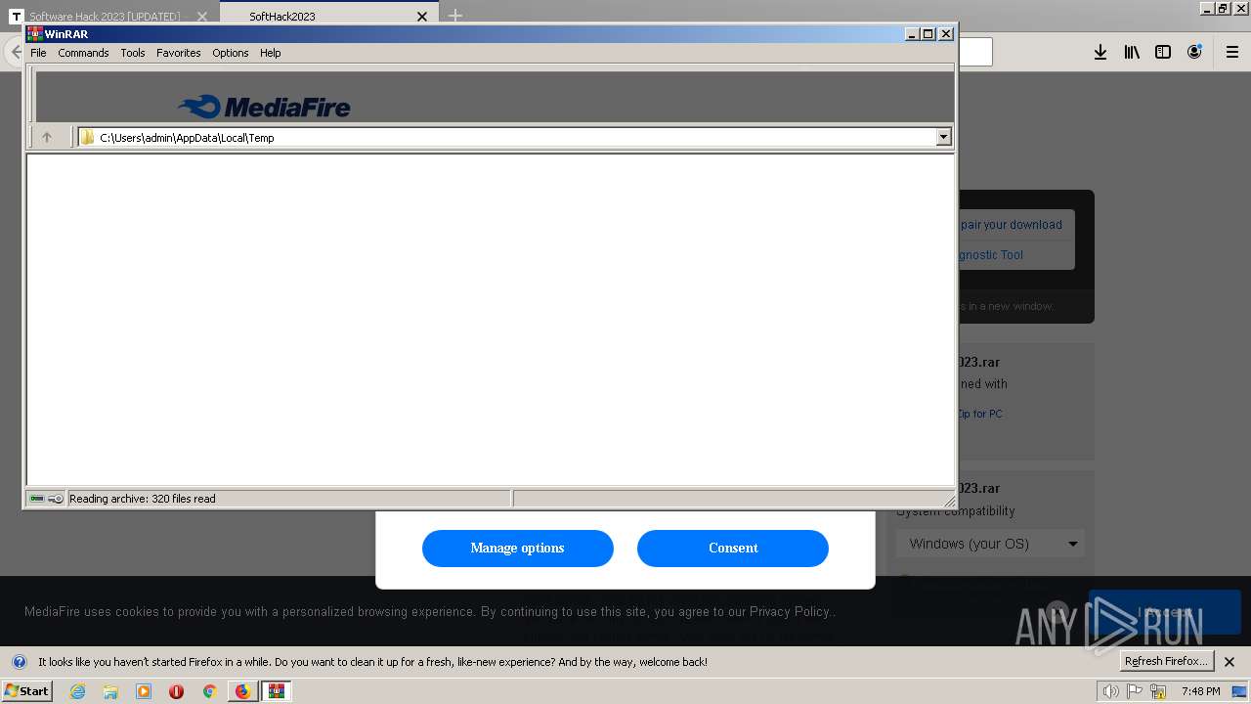
Task: Open the WinRAR Commands menu
Action: click(x=83, y=53)
